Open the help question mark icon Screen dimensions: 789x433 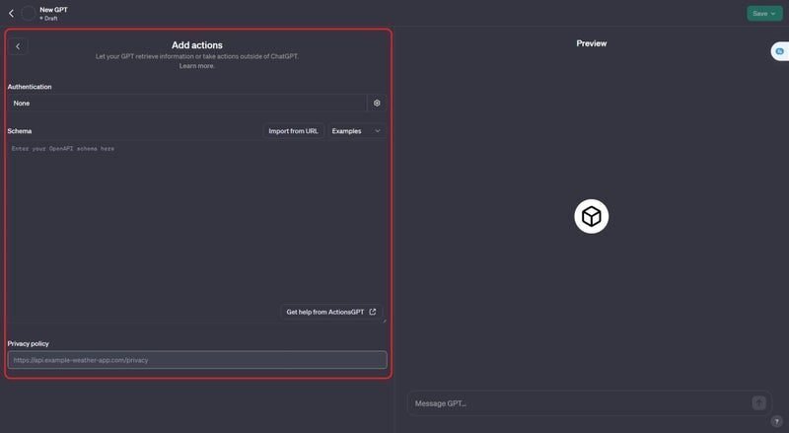click(x=776, y=421)
